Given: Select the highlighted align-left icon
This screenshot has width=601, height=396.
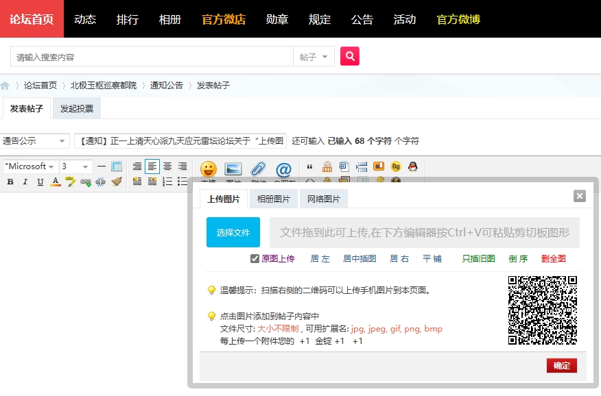Looking at the screenshot, I should (x=152, y=166).
